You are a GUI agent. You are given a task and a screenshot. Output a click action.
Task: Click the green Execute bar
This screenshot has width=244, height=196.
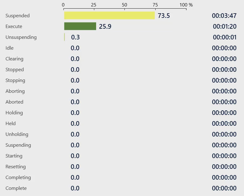(x=80, y=26)
